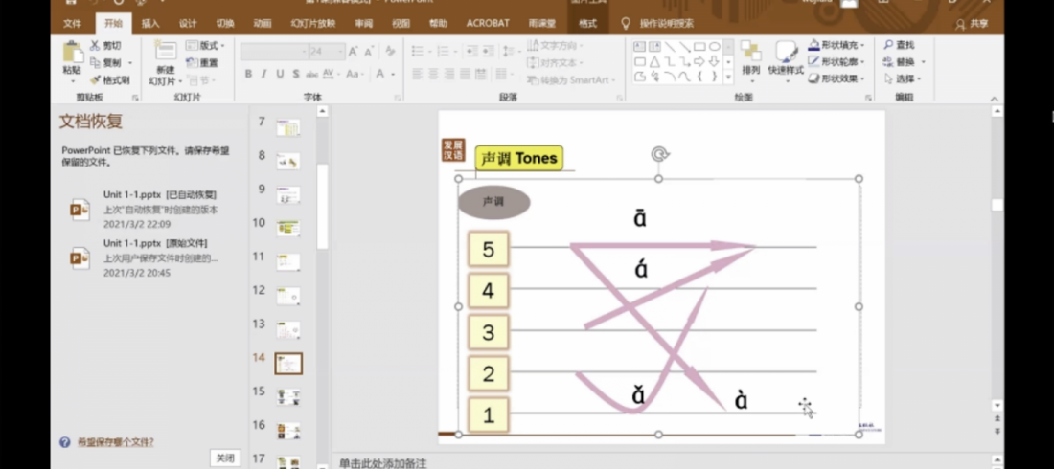This screenshot has height=469, width=1054.
Task: Align text left in paragraph group
Action: 418,74
